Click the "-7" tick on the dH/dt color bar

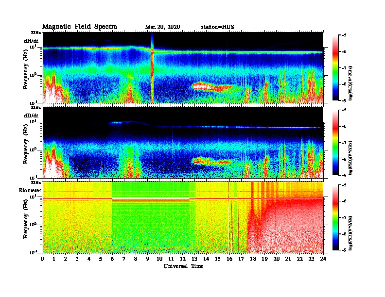(344, 67)
